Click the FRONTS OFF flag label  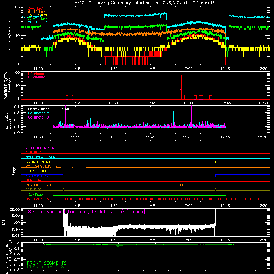coord(36,194)
